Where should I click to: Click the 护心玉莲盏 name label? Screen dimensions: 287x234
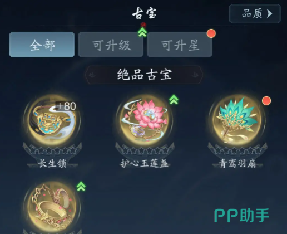pos(145,164)
